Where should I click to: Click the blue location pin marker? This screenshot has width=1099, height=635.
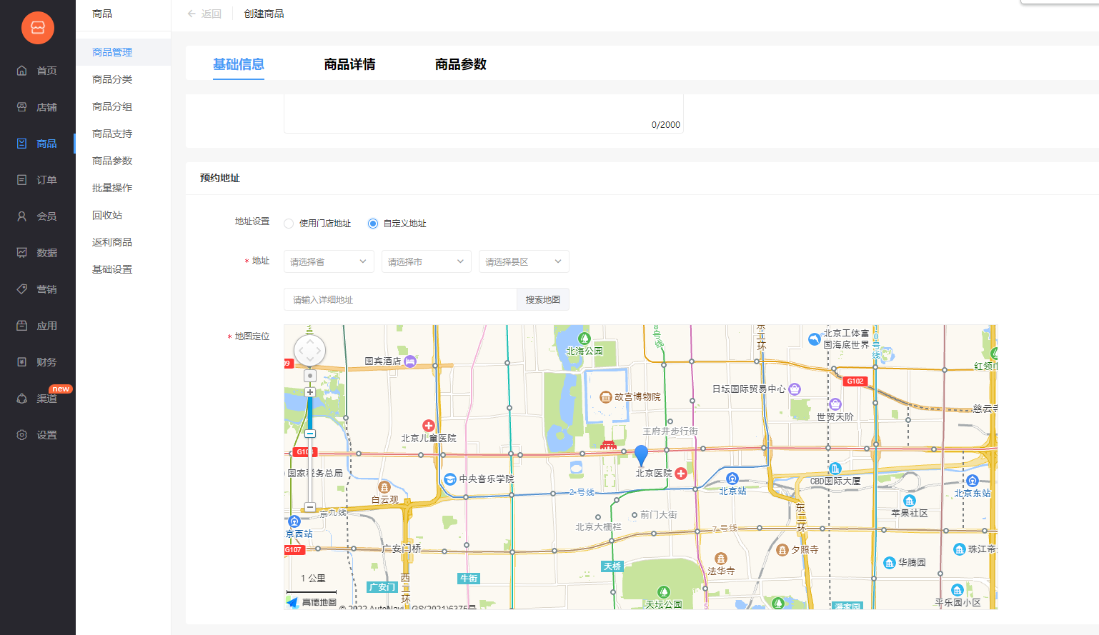coord(641,455)
